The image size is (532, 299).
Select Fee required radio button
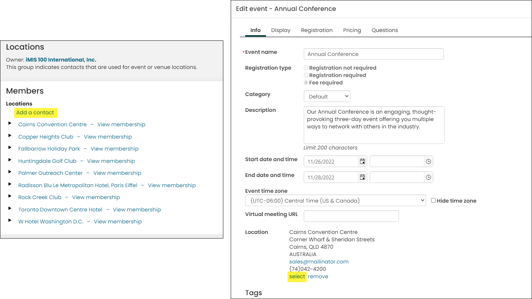[x=306, y=83]
